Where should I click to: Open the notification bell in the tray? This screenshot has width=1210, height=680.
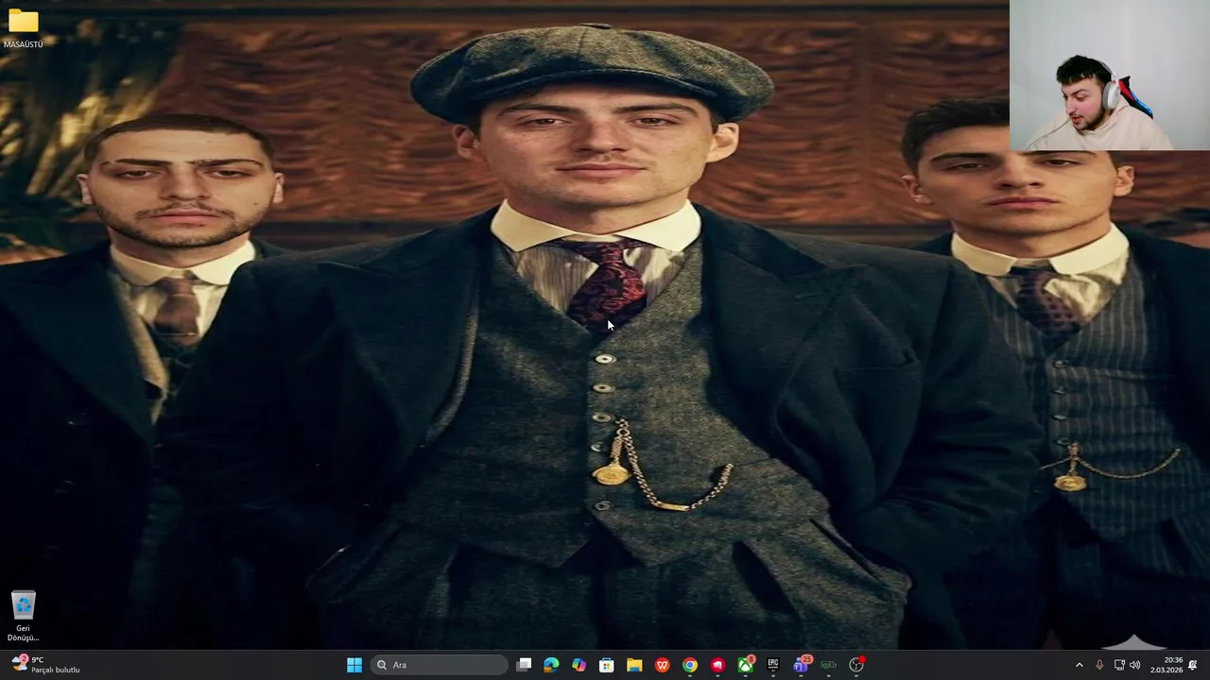pos(1193,665)
